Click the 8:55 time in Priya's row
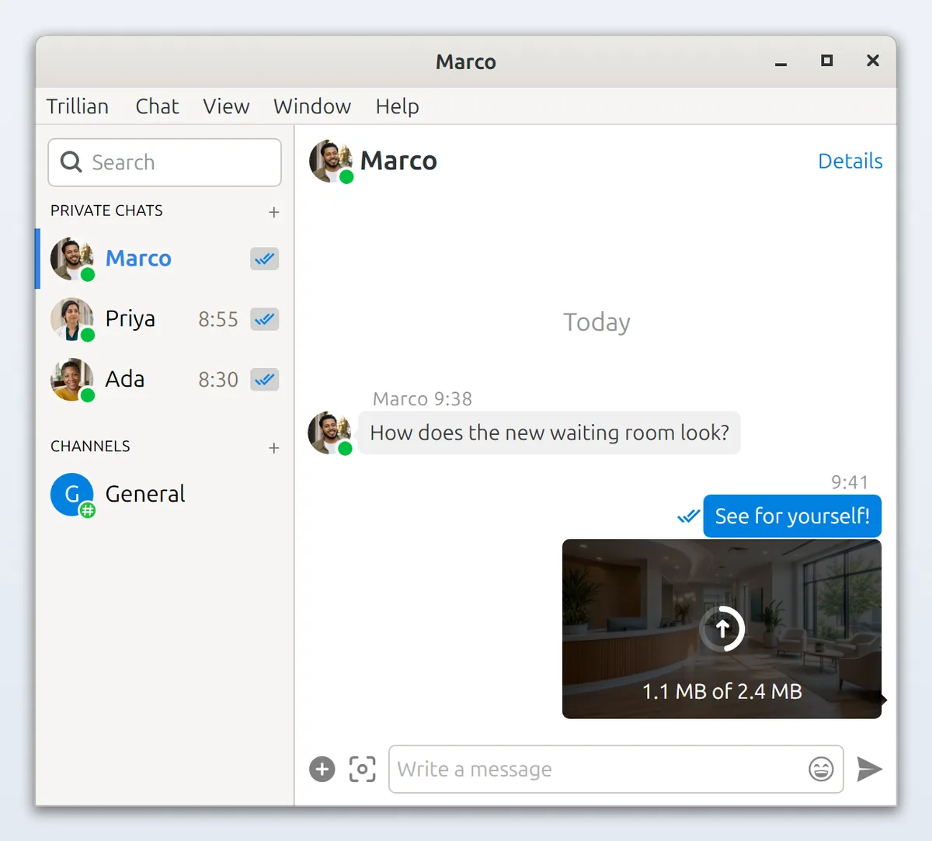Image resolution: width=932 pixels, height=841 pixels. pos(218,319)
